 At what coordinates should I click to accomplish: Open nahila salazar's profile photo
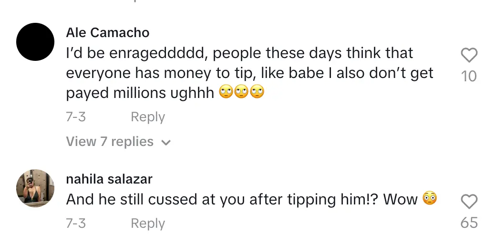pos(35,188)
